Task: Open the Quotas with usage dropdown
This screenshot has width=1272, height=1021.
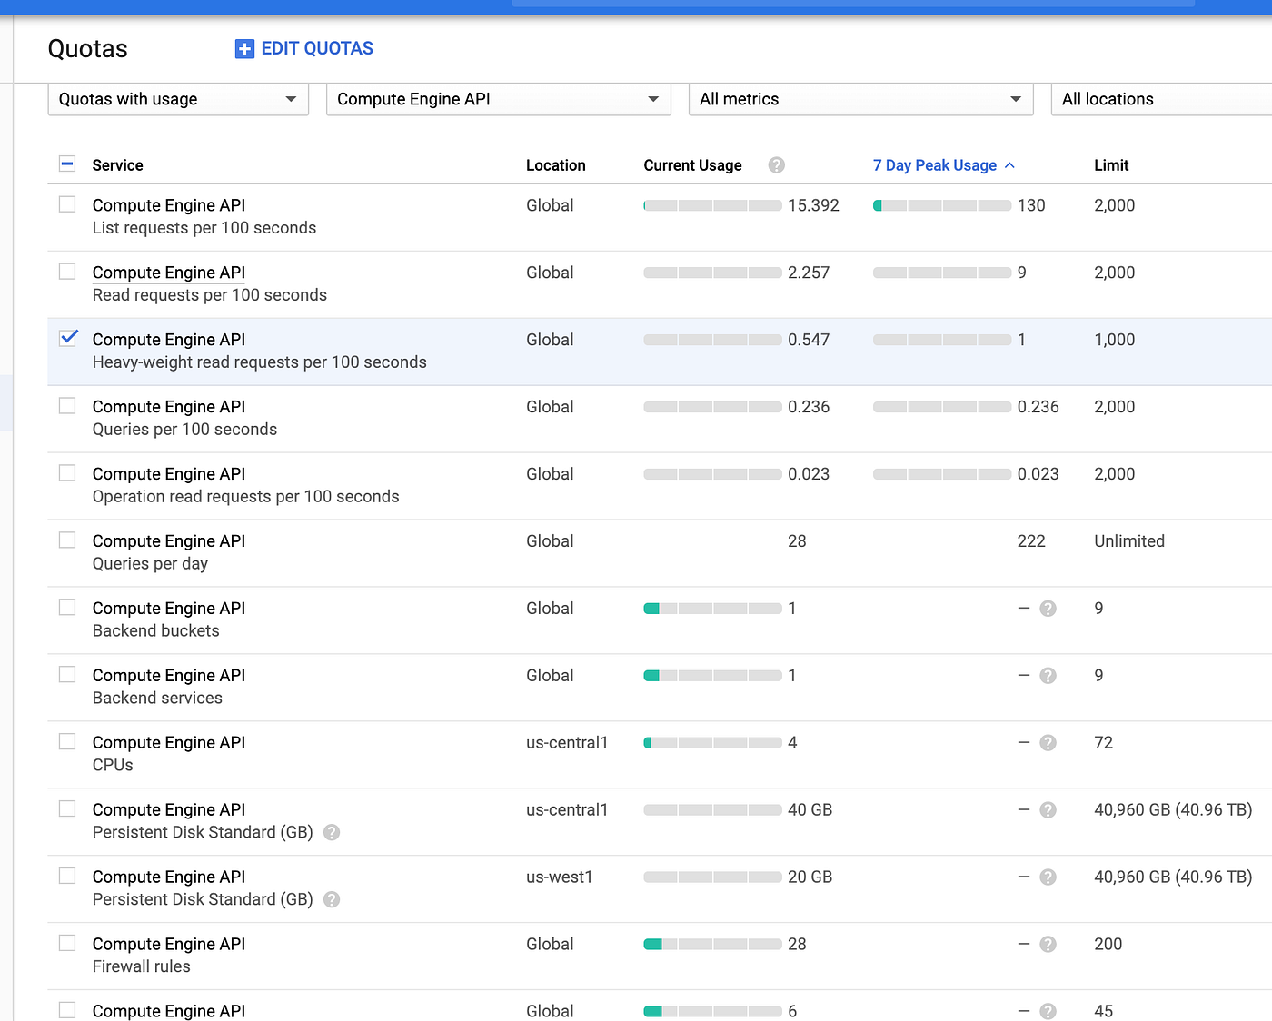Action: click(178, 99)
